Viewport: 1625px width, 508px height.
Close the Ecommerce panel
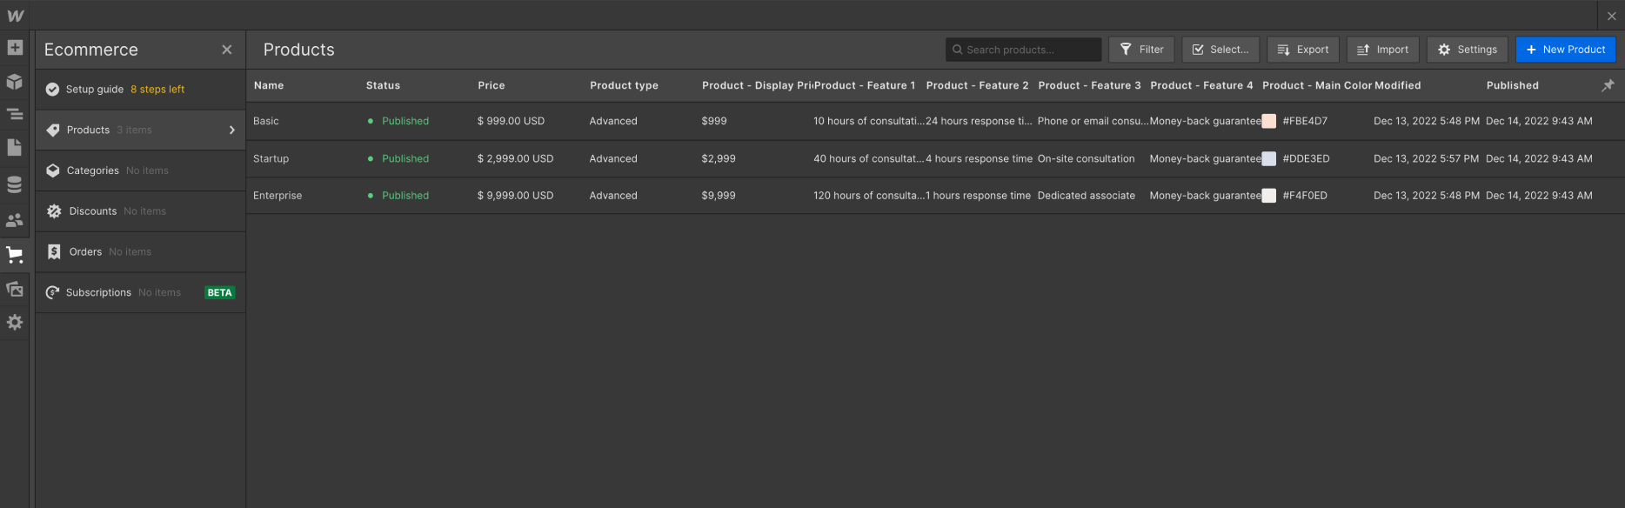click(x=227, y=50)
